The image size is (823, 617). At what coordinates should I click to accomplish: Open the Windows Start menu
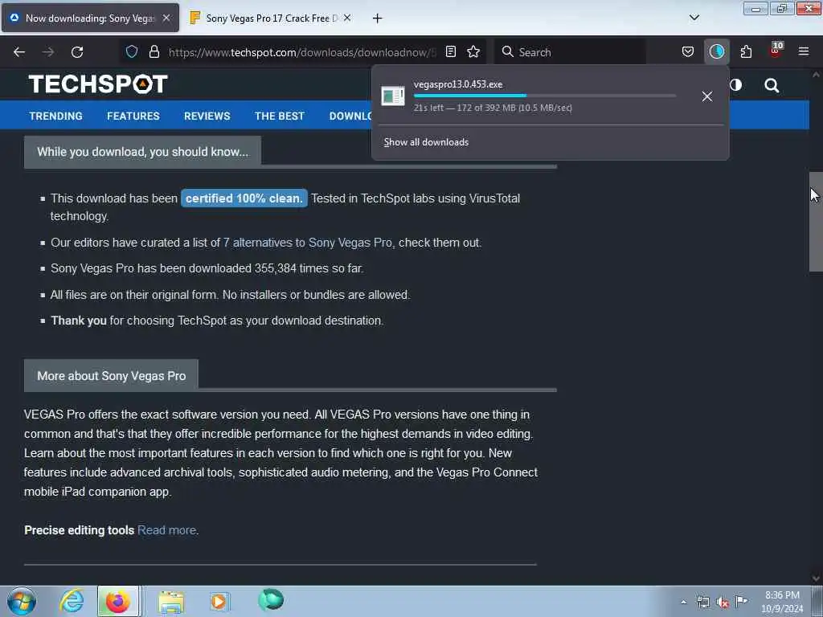click(x=22, y=601)
